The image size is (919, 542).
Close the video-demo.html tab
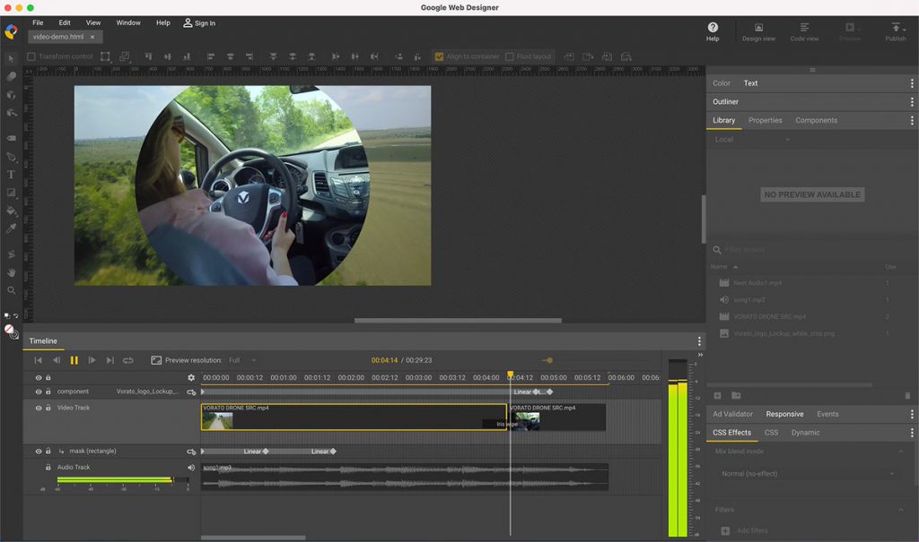92,37
